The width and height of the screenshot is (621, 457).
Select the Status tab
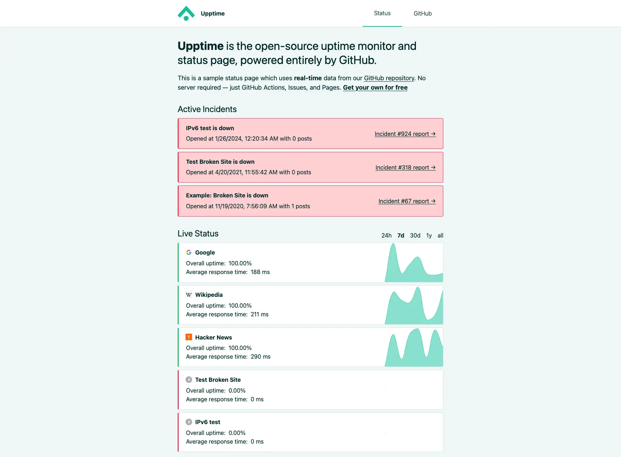tap(382, 13)
